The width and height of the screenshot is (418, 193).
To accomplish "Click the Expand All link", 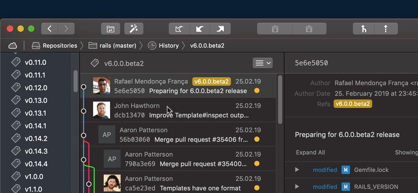I will click(310, 152).
